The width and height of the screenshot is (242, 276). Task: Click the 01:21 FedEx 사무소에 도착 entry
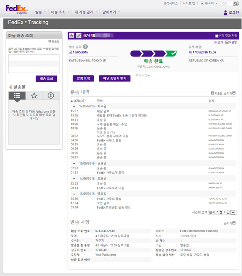click(x=111, y=172)
